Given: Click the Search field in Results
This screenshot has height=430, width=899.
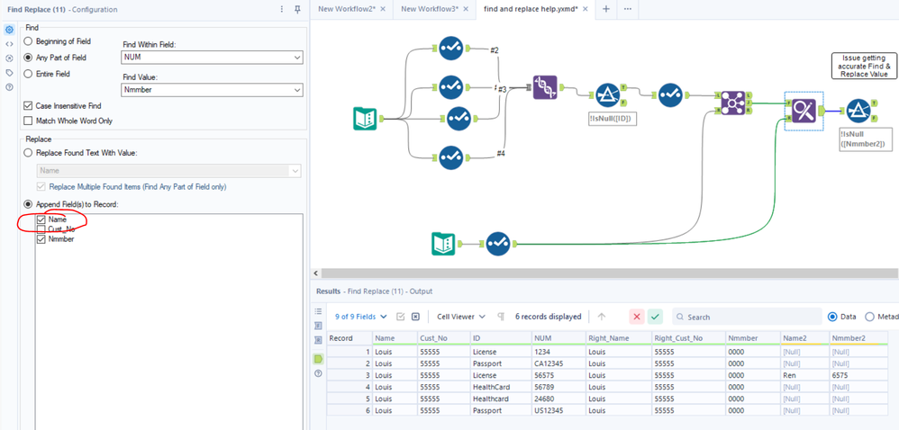Looking at the screenshot, I should coord(747,317).
